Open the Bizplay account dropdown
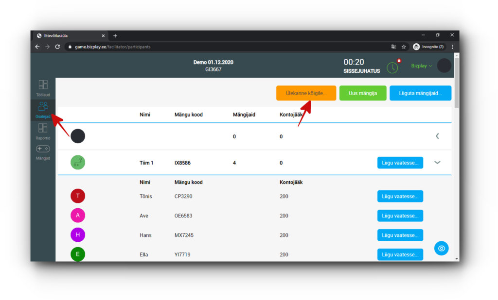 [x=421, y=66]
